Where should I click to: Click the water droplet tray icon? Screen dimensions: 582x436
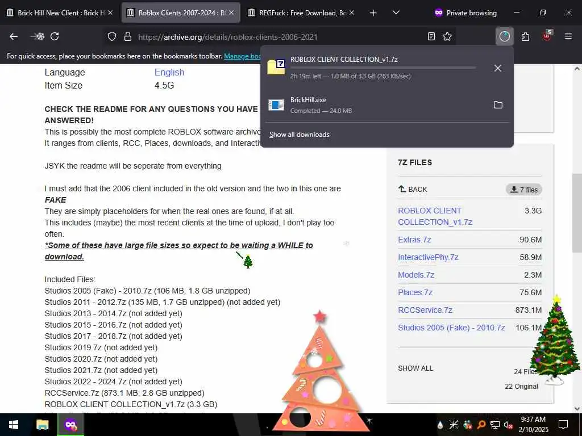click(440, 425)
